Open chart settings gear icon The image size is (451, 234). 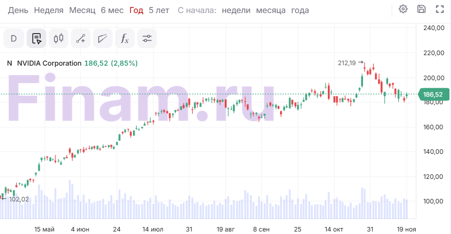tap(403, 9)
